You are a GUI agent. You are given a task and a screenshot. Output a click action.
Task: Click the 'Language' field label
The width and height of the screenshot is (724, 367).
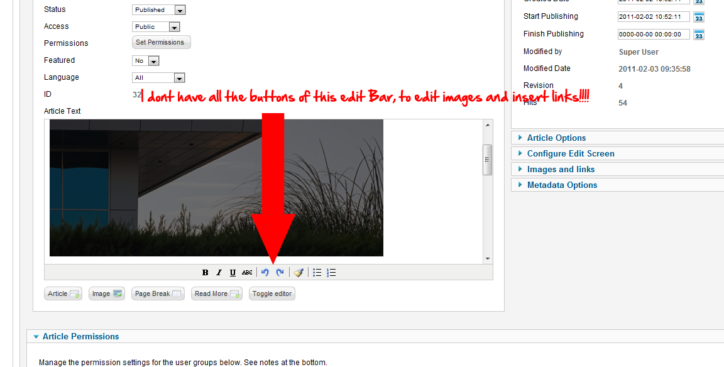(62, 77)
